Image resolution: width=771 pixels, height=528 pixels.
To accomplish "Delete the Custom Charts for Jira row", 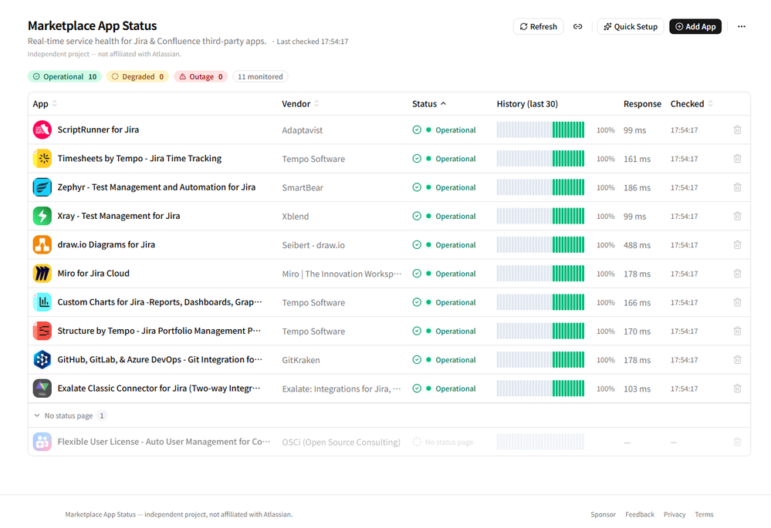I will click(x=738, y=302).
